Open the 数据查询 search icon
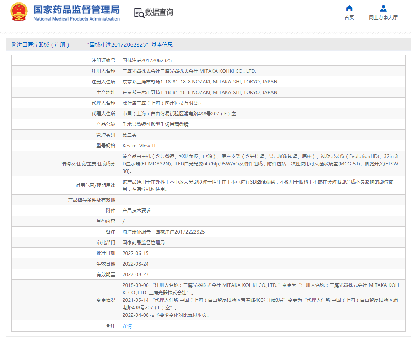The width and height of the screenshot is (411, 338). point(140,13)
